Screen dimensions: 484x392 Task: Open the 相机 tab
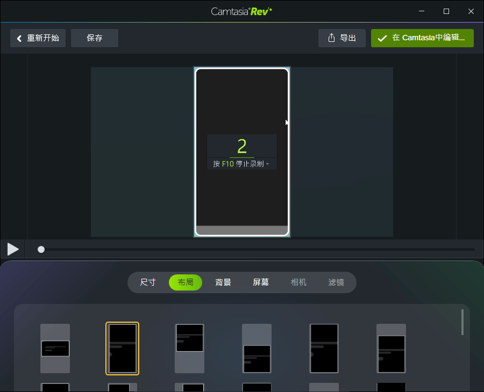coord(298,282)
